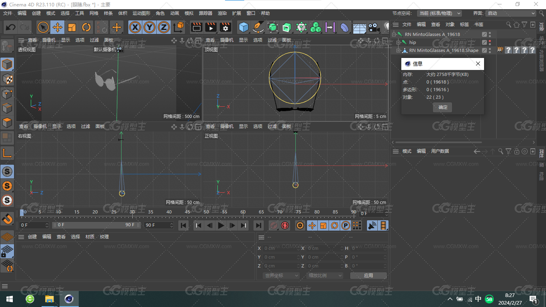Switch to Texture mode in left palette
Viewport: 546px width, 307px height.
coord(7,79)
